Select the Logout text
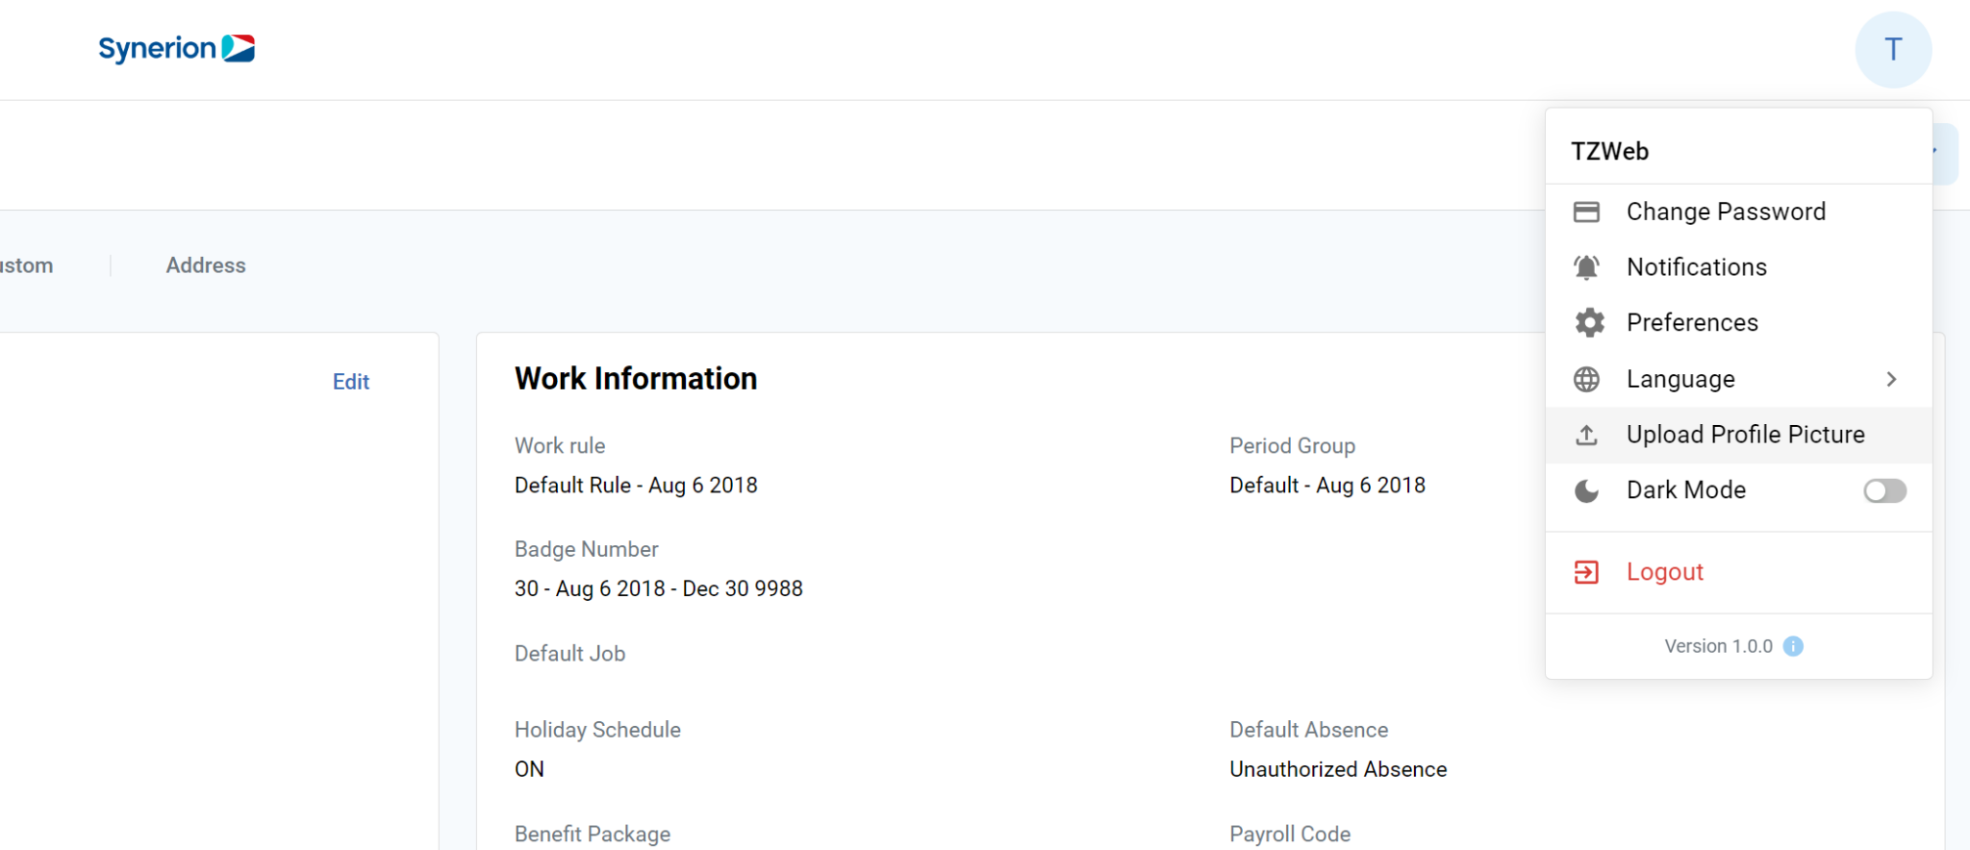This screenshot has height=850, width=1970. tap(1664, 572)
